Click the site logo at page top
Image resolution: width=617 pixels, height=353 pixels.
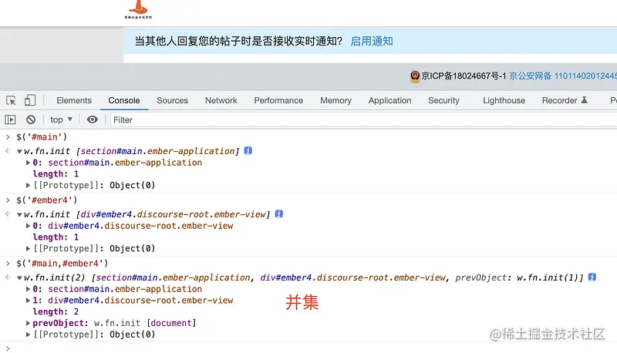(138, 9)
